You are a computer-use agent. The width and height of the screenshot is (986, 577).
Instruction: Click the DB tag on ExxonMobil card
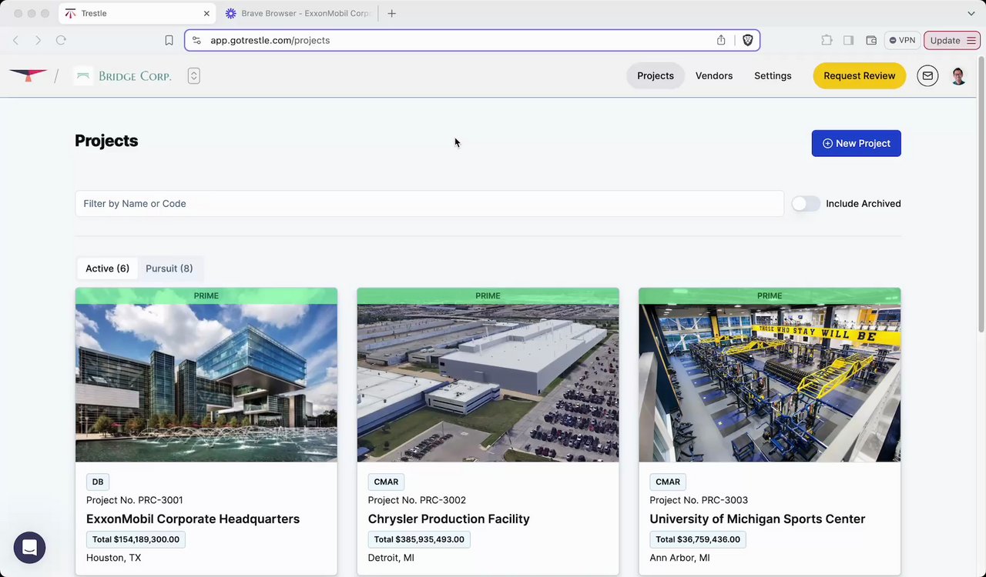pos(98,482)
